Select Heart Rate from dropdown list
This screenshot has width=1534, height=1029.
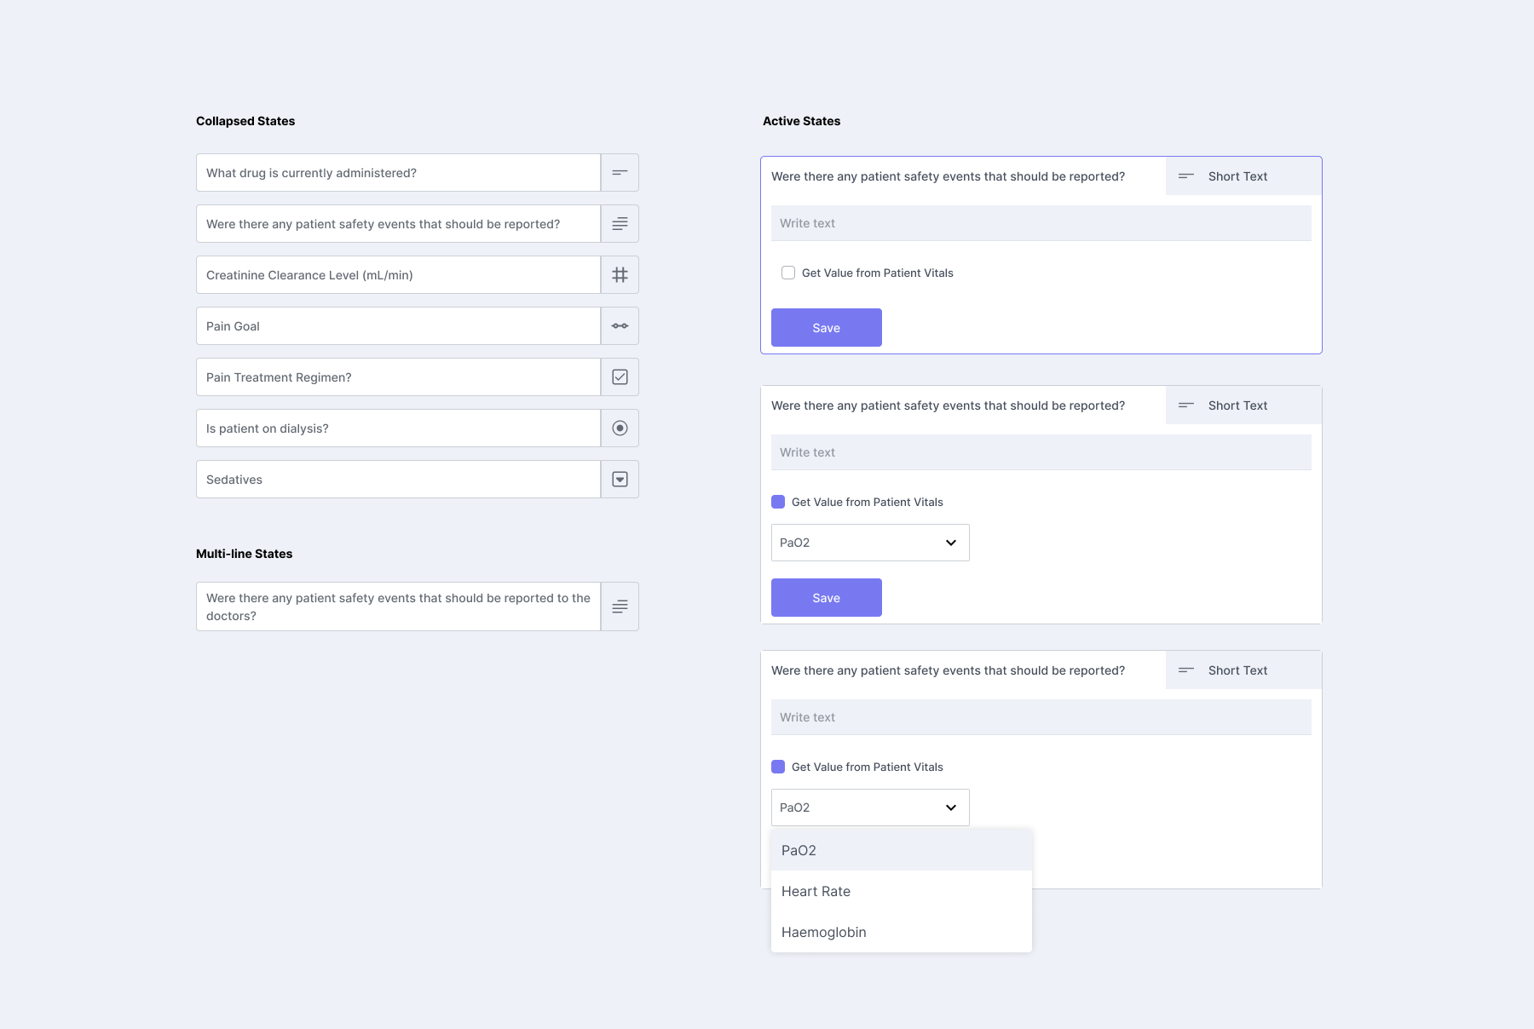point(902,891)
